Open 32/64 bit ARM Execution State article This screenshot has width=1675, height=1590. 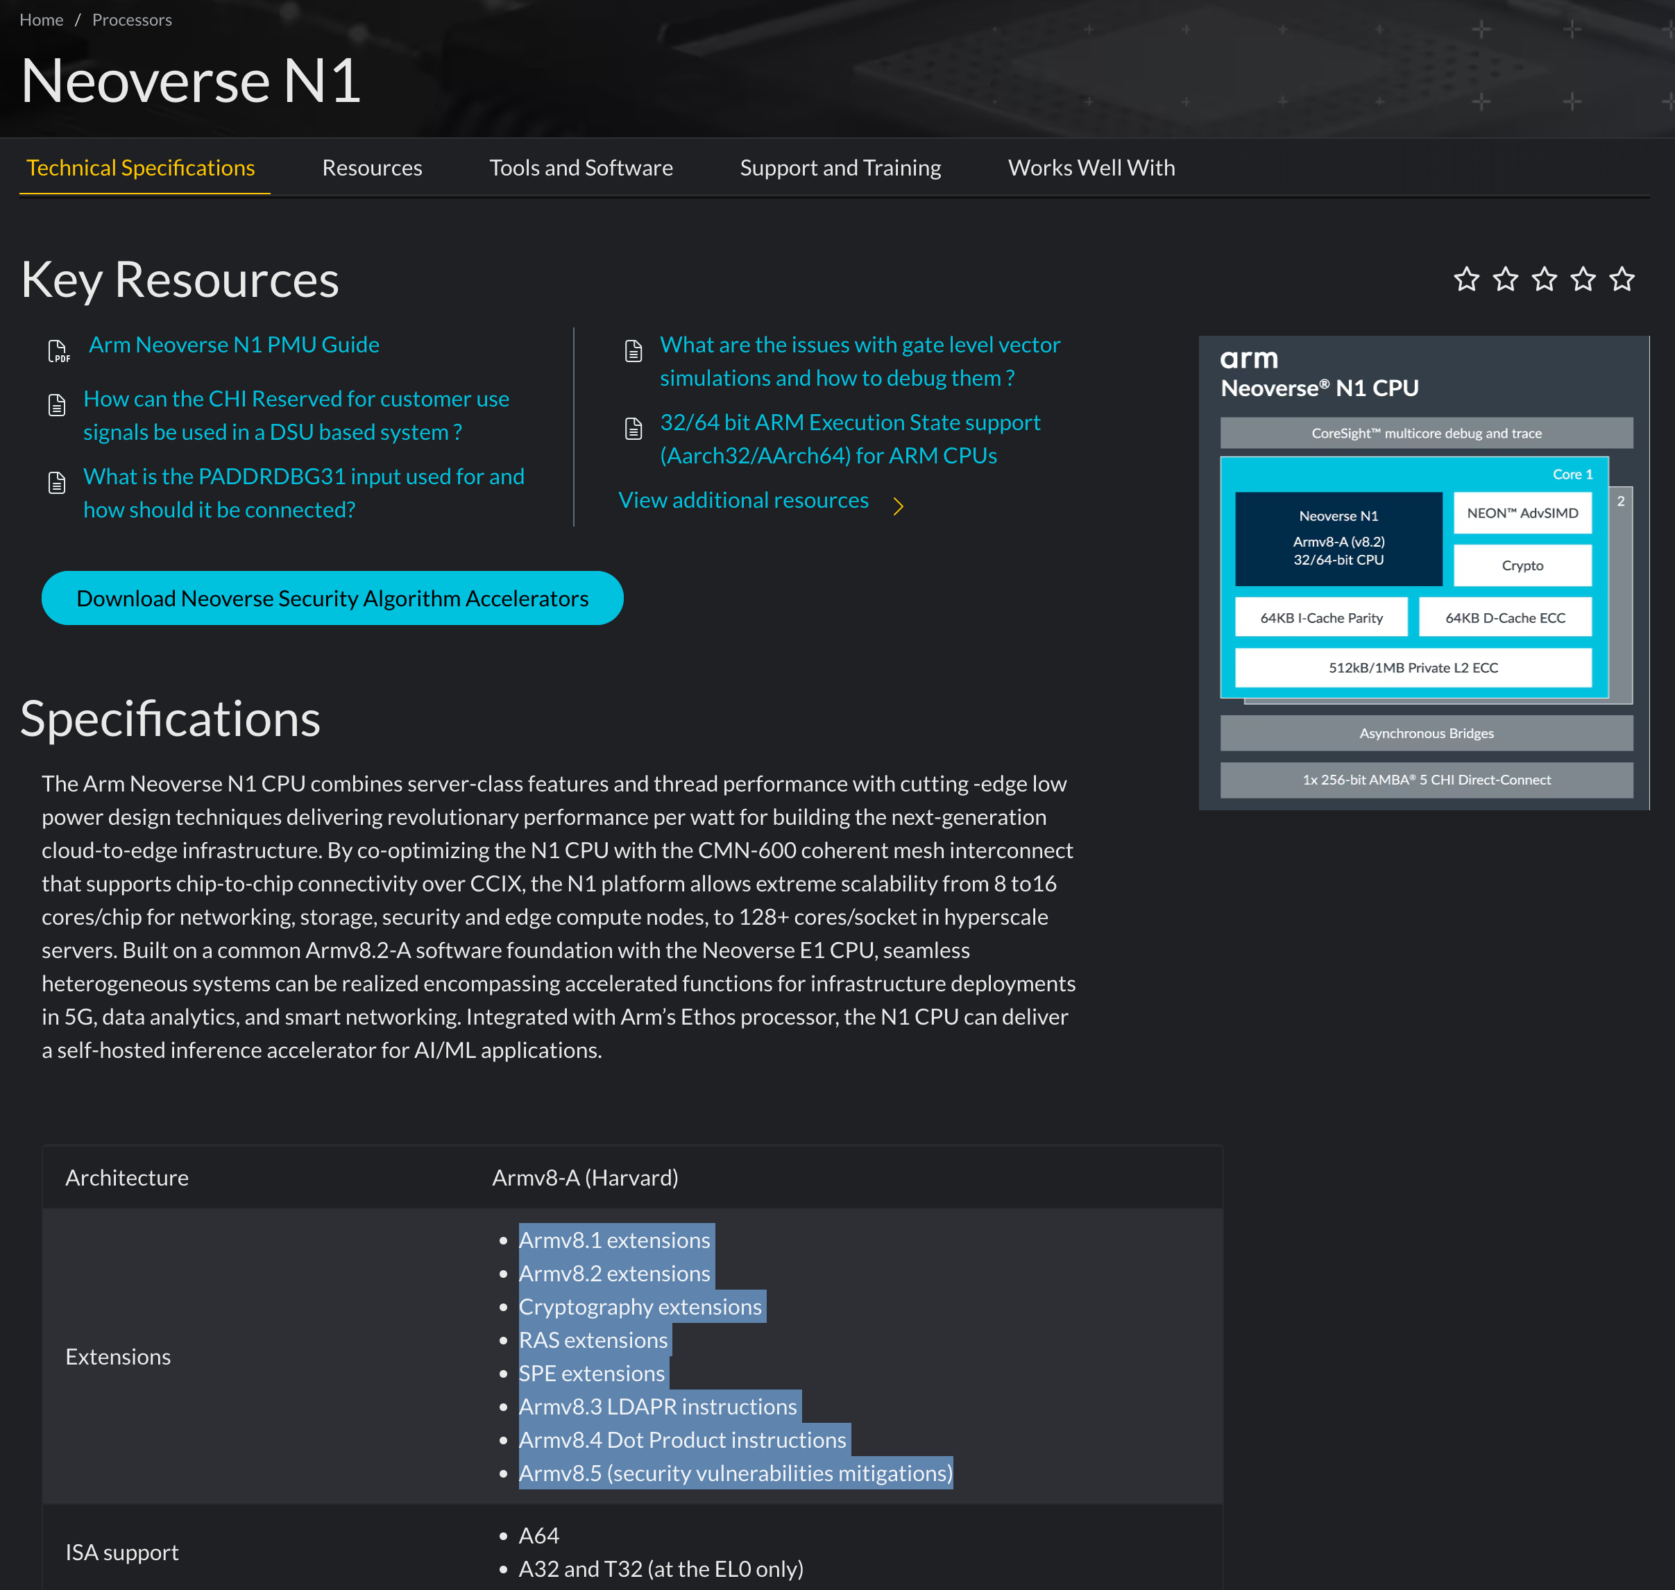pos(850,439)
